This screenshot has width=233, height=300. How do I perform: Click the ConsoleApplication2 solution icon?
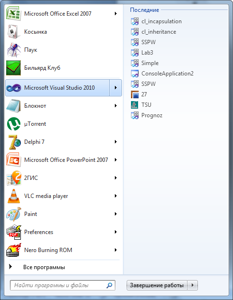pos(135,74)
